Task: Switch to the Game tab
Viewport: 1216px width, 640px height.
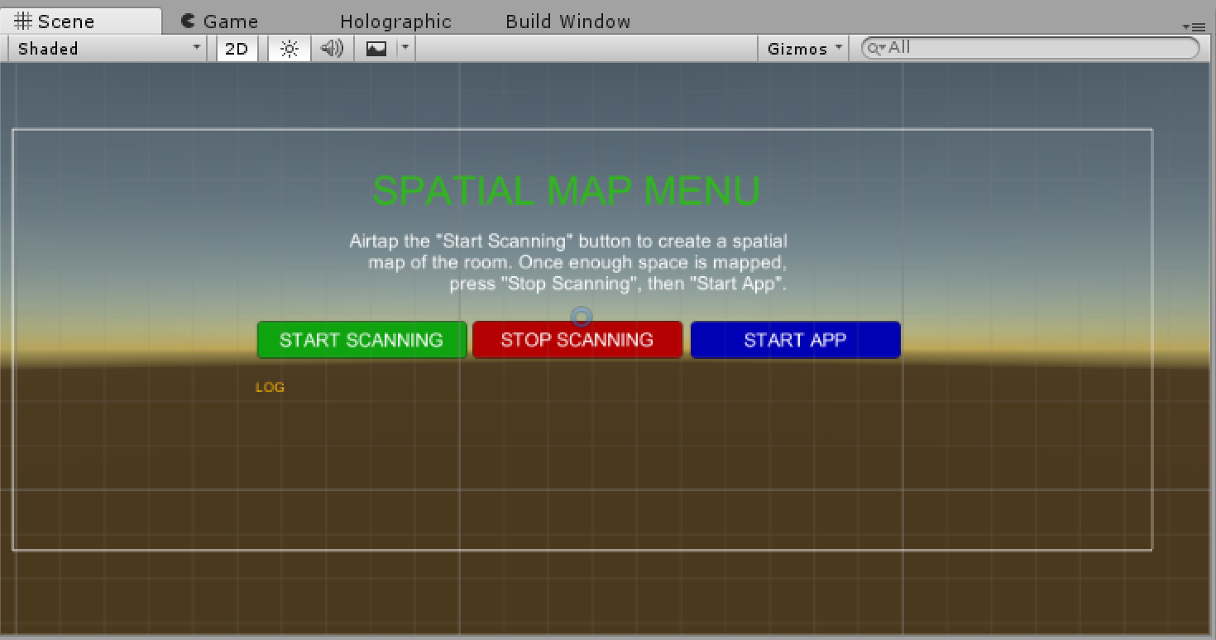Action: coord(220,21)
